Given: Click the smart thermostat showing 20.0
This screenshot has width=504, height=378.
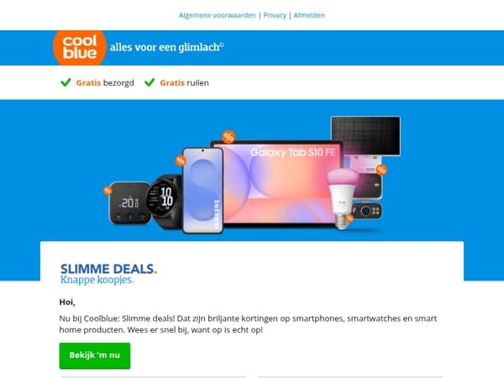Looking at the screenshot, I should tap(130, 202).
